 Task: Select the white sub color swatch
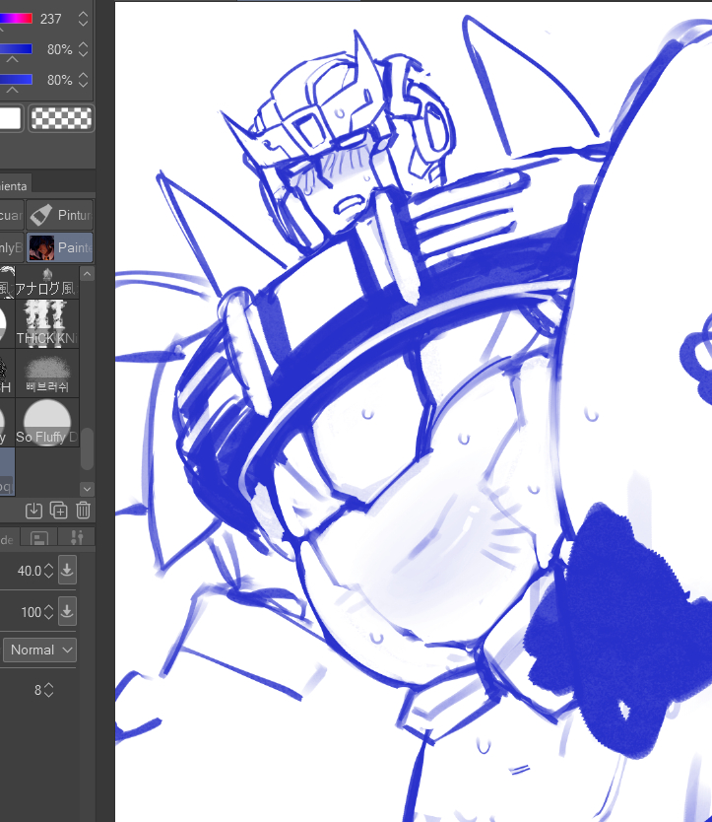coord(10,118)
